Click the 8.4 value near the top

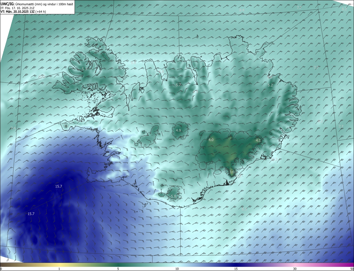pyautogui.click(x=242, y=10)
